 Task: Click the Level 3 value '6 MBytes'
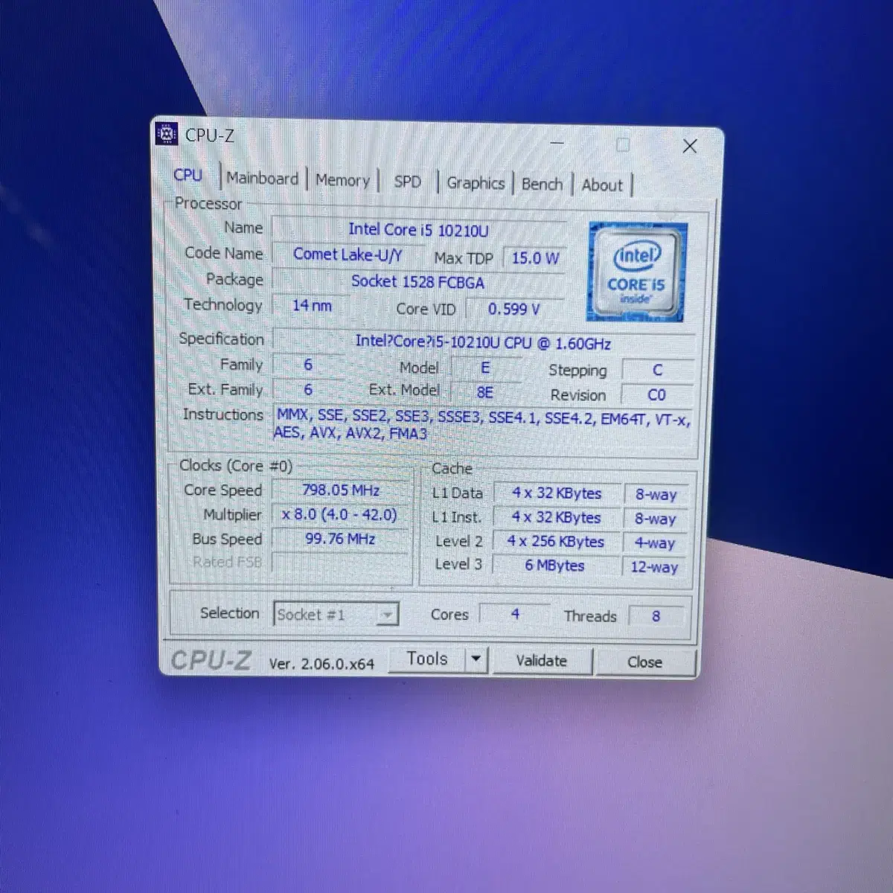click(x=554, y=566)
